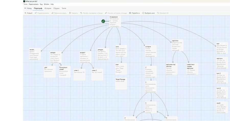
Task: Open the Редактировать menu in the menu bar
Action: point(33,4)
